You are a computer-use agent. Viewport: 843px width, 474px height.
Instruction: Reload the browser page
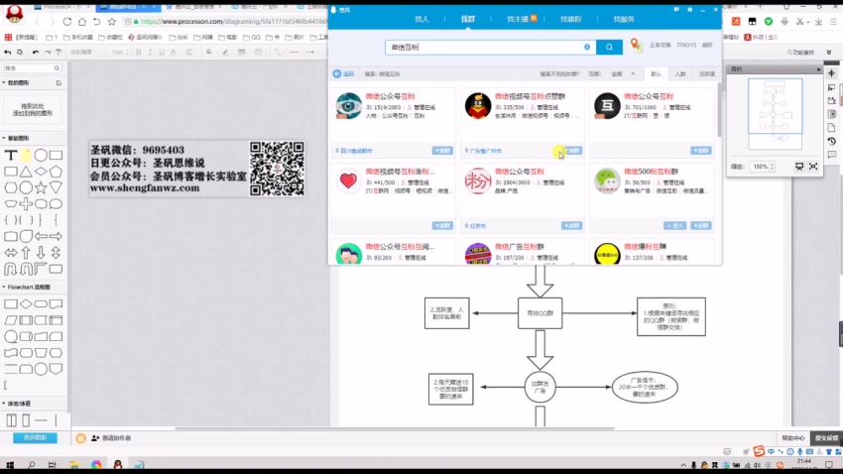67,22
